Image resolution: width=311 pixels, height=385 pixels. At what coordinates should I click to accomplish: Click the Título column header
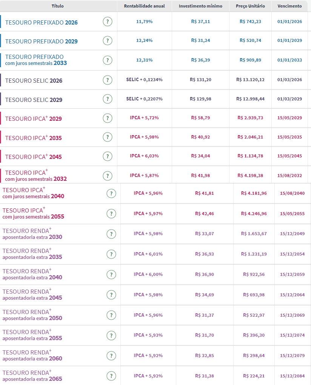pyautogui.click(x=58, y=6)
